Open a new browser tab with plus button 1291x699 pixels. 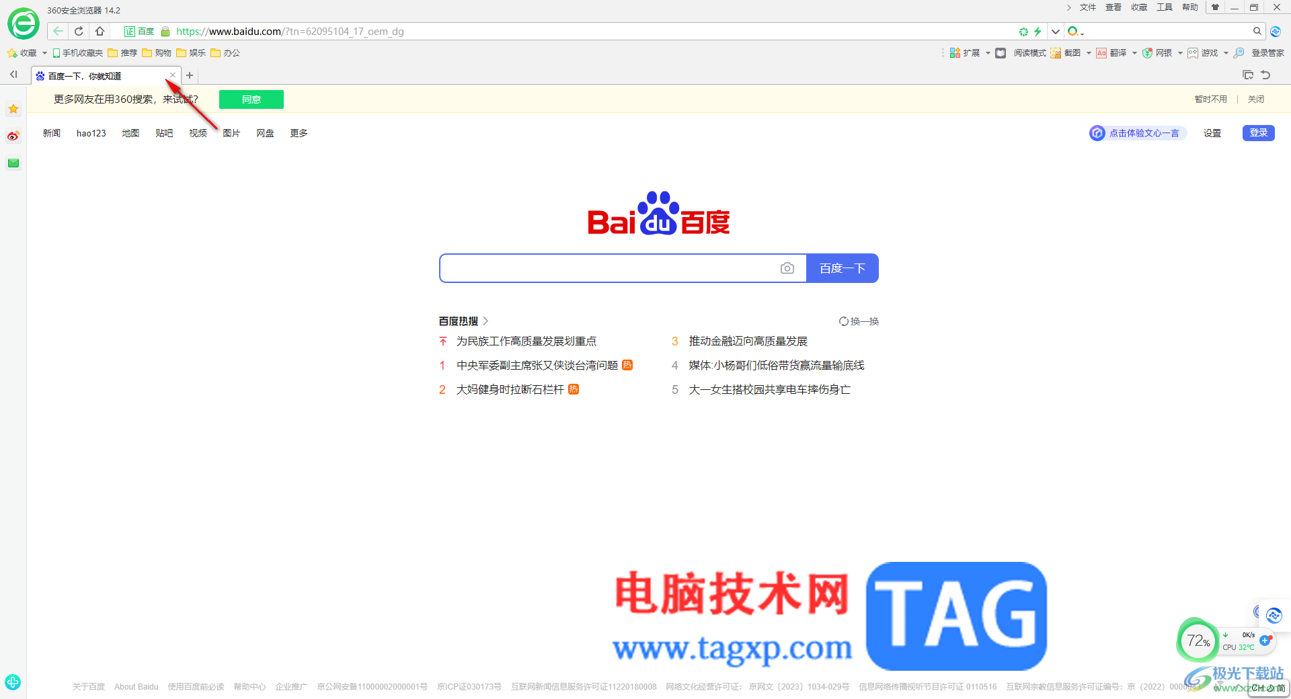click(x=190, y=75)
